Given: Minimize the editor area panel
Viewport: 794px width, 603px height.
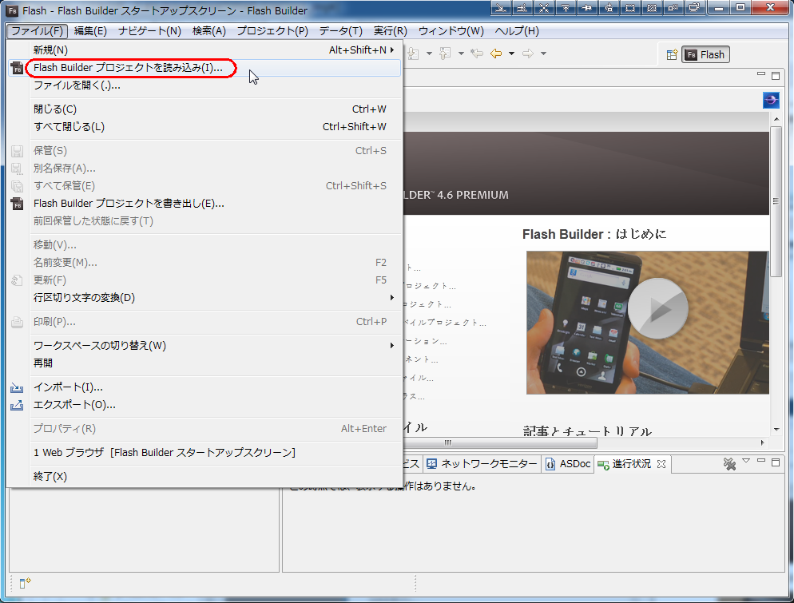Looking at the screenshot, I should tap(761, 75).
